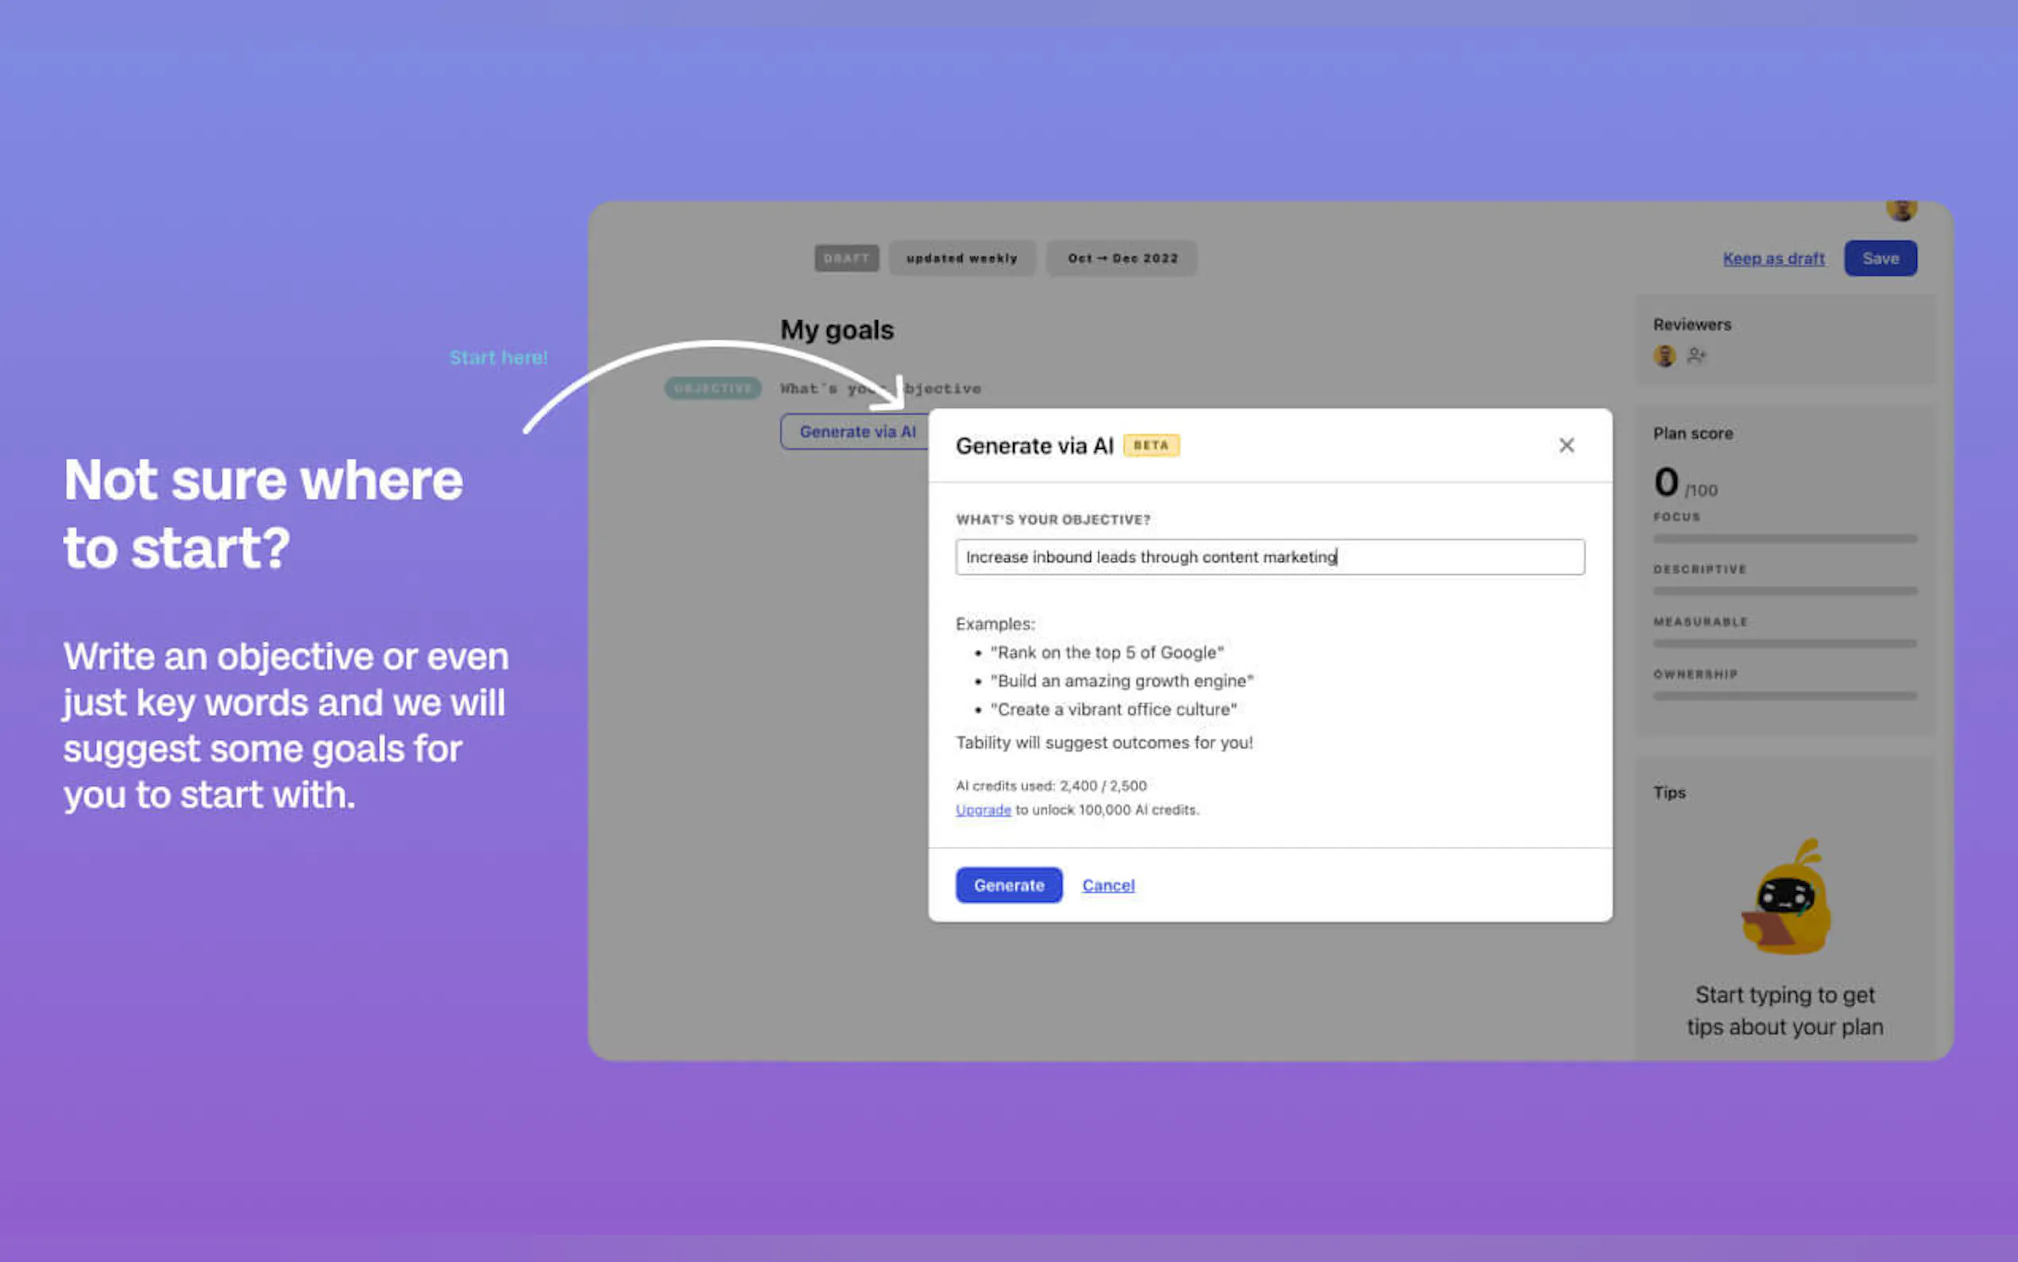Focus the What's your objective input field

[x=1269, y=557]
